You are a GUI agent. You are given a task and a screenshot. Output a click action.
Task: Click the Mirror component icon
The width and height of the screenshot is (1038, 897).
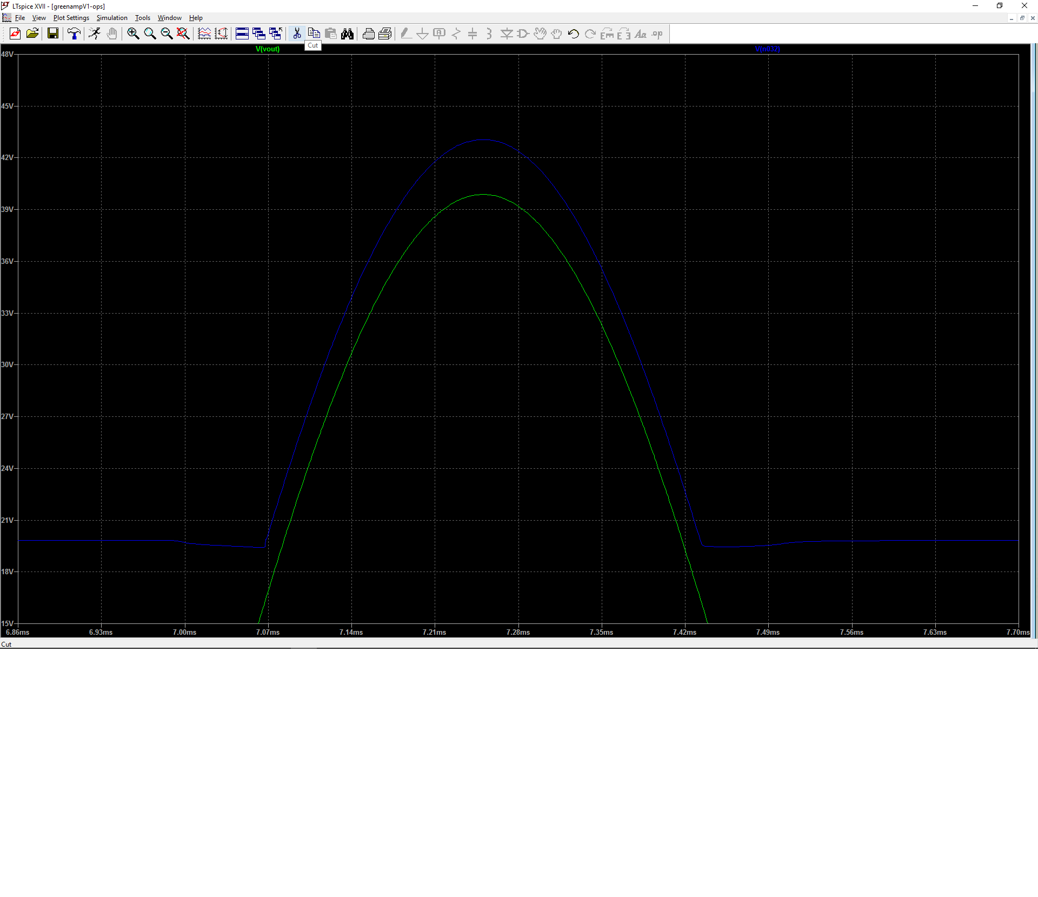coord(624,34)
